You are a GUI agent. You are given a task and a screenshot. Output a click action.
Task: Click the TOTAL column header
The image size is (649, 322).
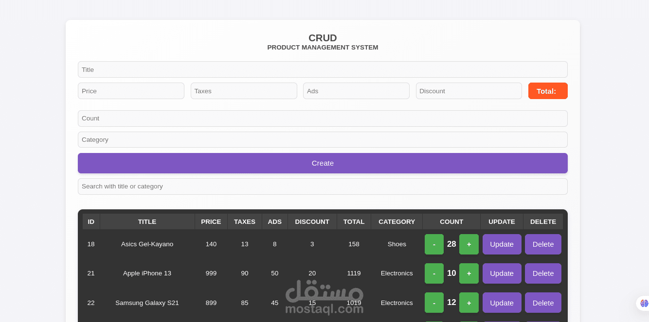[354, 221]
